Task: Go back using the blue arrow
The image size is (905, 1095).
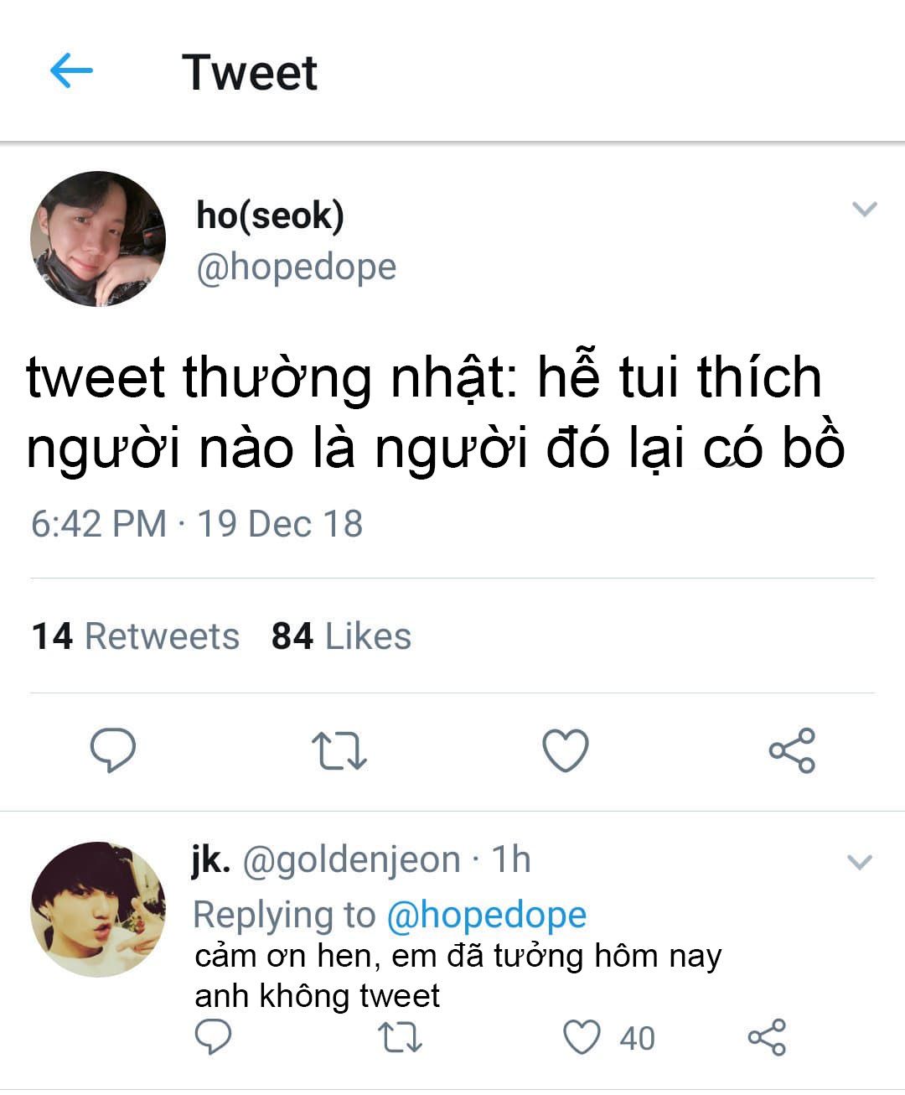Action: (71, 71)
